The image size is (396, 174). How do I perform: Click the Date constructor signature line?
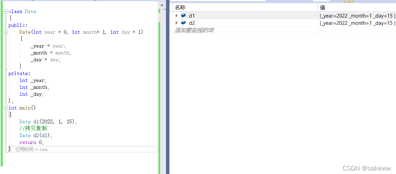[81, 32]
